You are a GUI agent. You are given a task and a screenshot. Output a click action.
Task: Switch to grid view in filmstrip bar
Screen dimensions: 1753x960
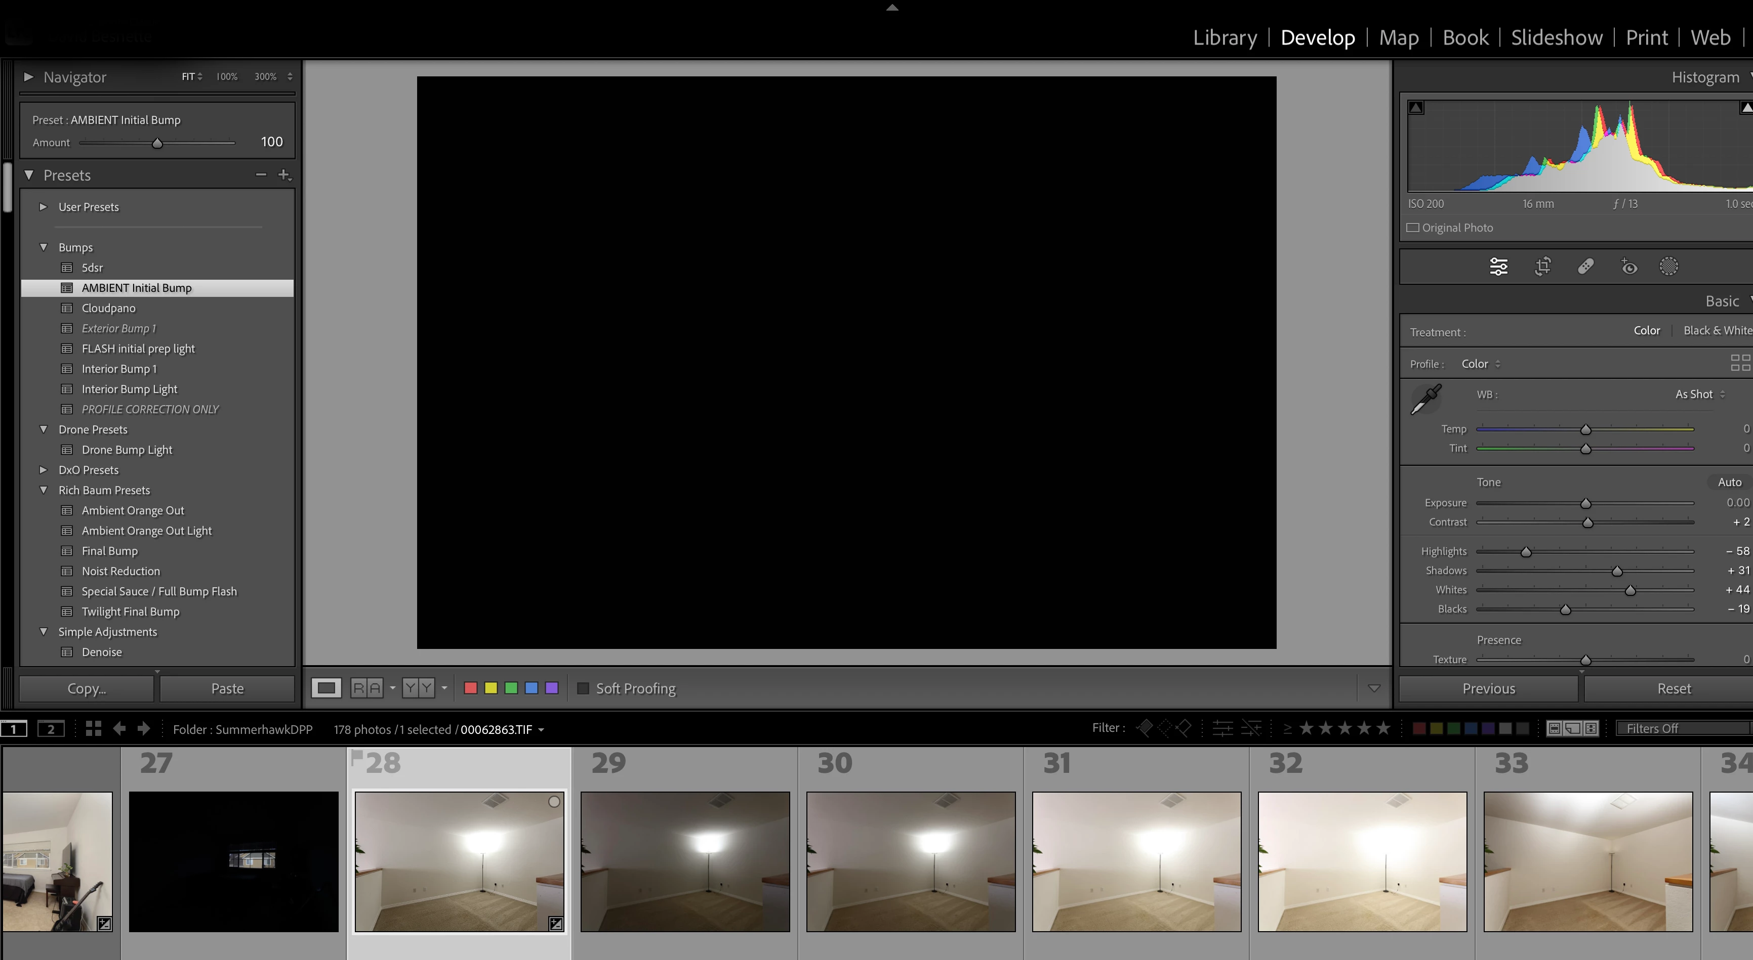93,729
